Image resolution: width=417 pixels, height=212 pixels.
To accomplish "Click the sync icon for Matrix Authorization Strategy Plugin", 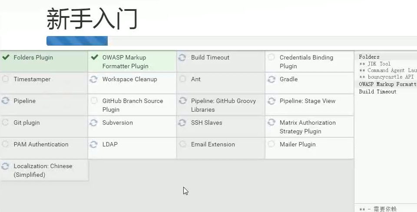I will pos(271,123).
